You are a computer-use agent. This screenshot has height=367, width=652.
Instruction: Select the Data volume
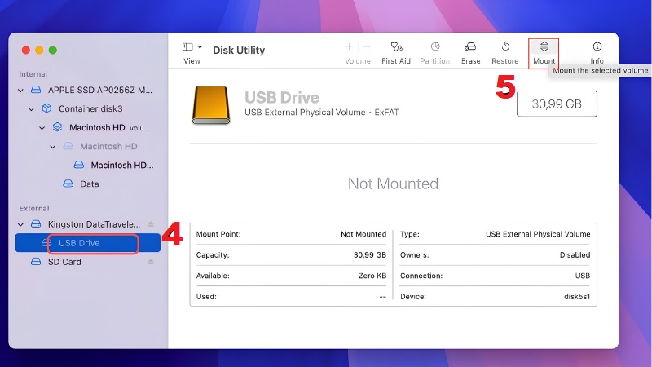[88, 183]
